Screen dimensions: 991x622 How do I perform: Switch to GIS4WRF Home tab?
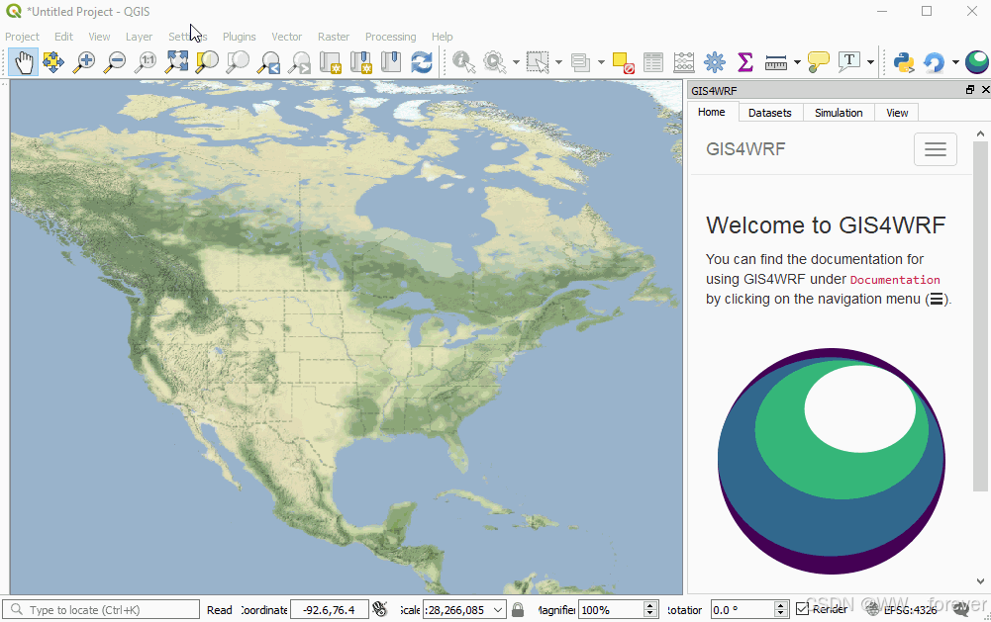[x=711, y=112]
